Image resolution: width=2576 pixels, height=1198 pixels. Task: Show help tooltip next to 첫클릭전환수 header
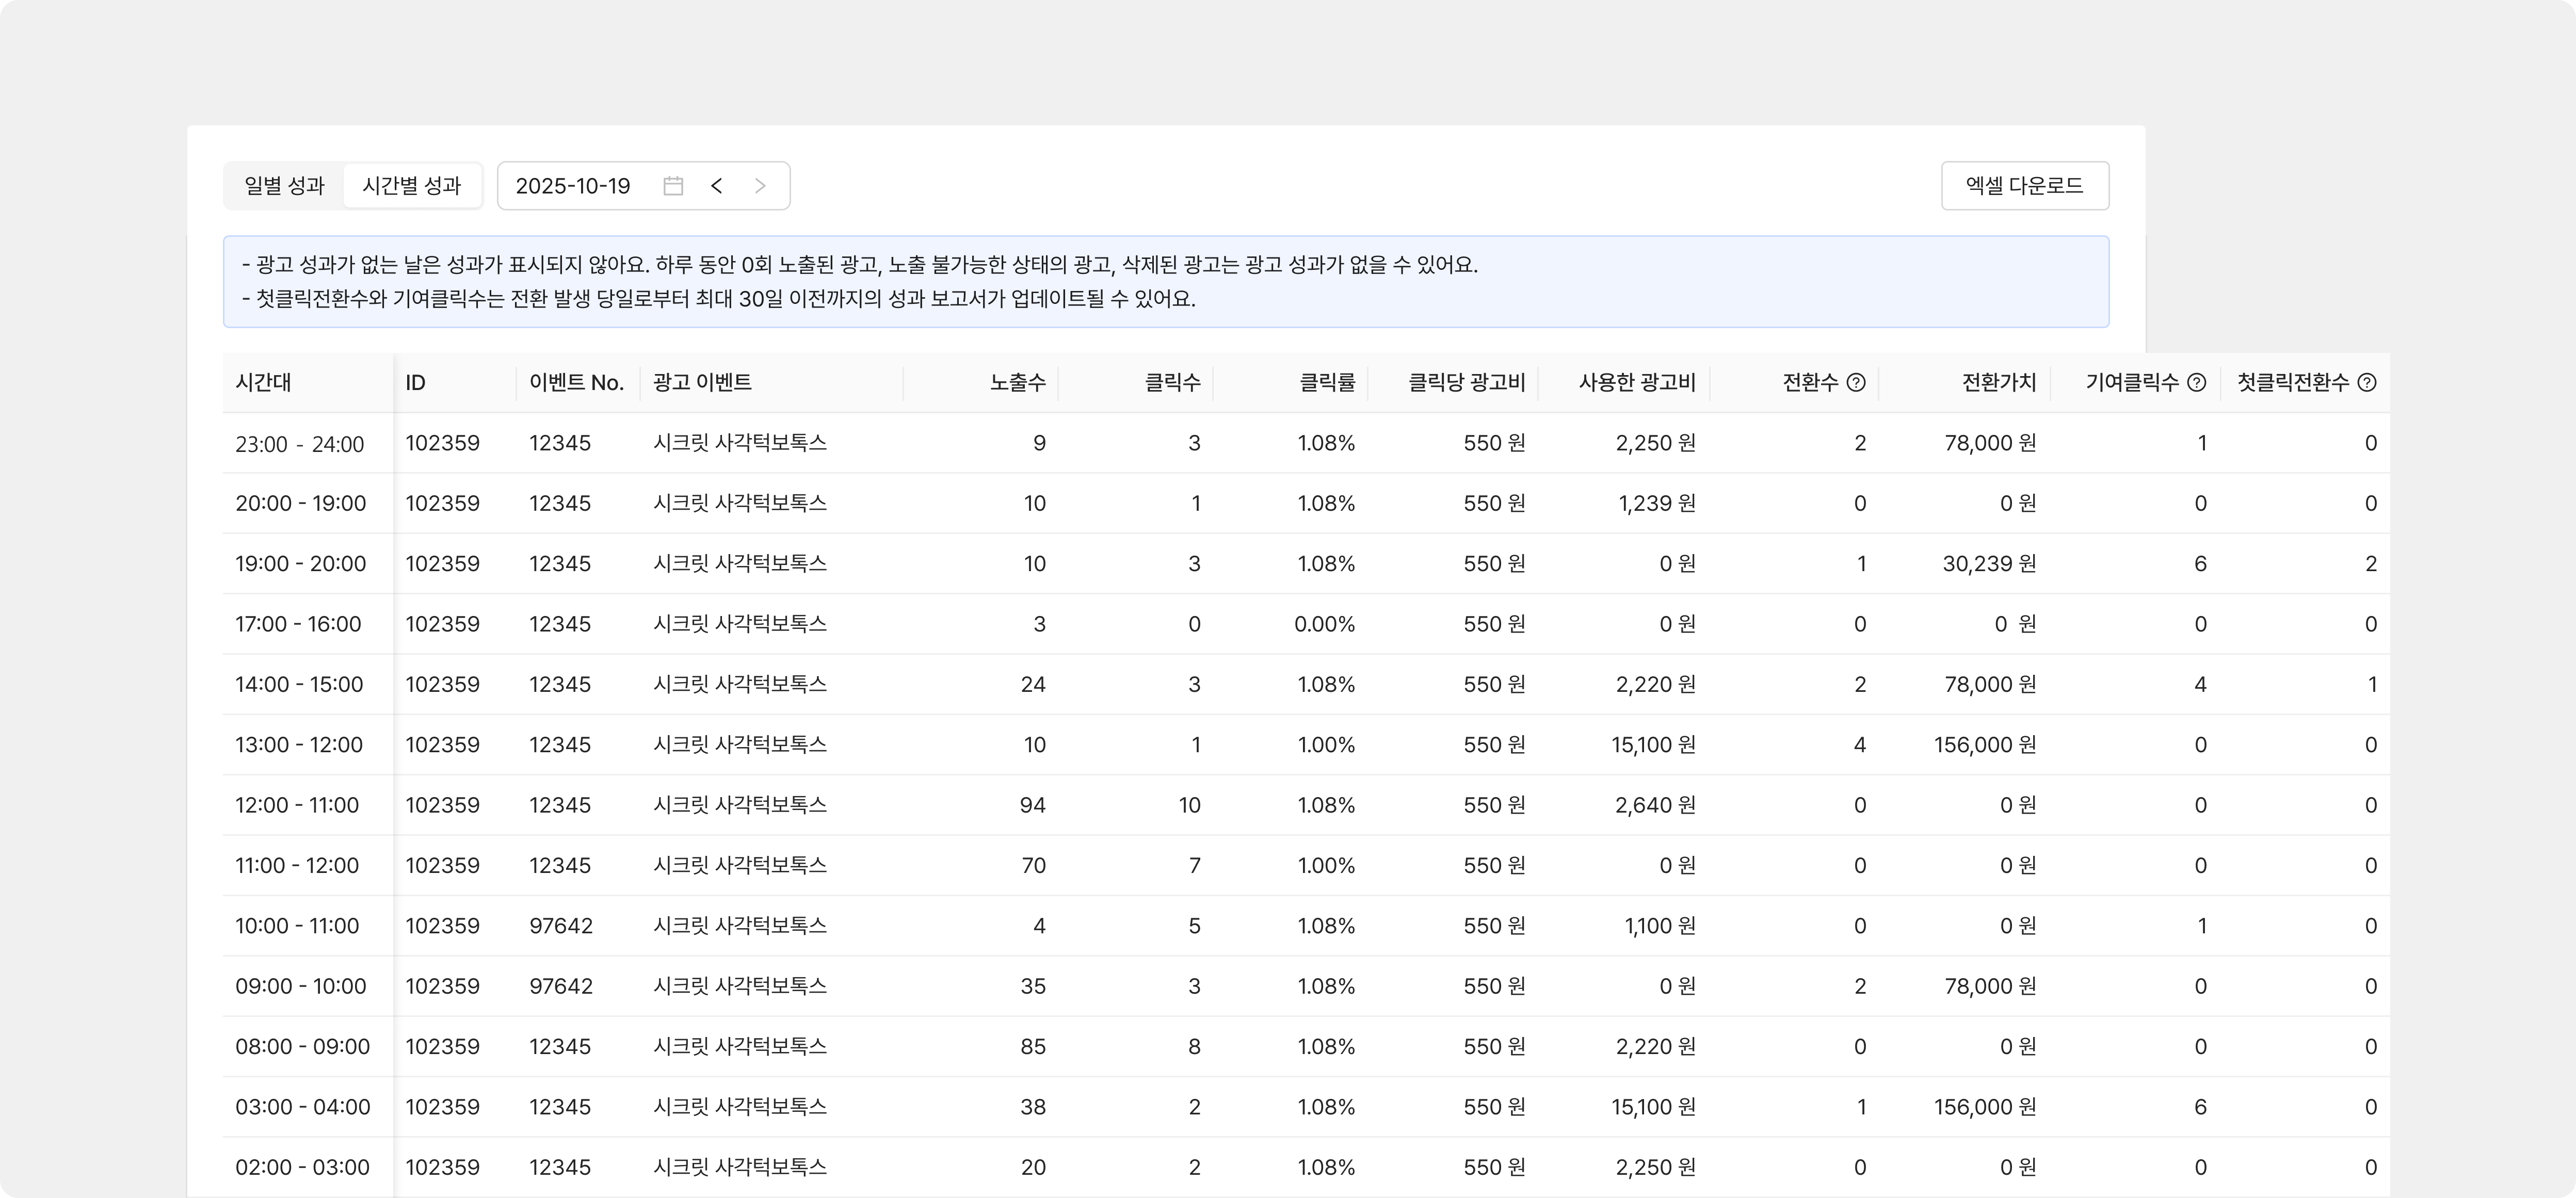coord(2367,382)
